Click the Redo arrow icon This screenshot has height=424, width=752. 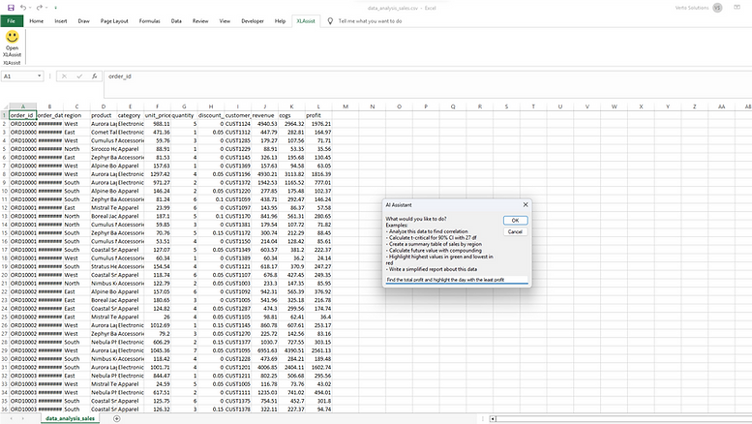40,8
